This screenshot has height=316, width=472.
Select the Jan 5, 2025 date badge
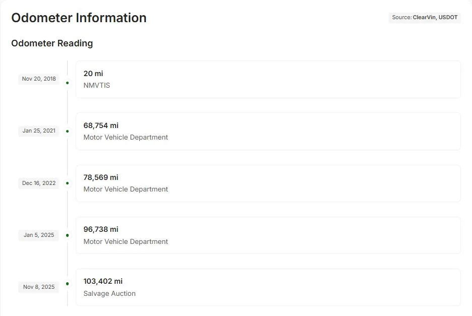[39, 235]
